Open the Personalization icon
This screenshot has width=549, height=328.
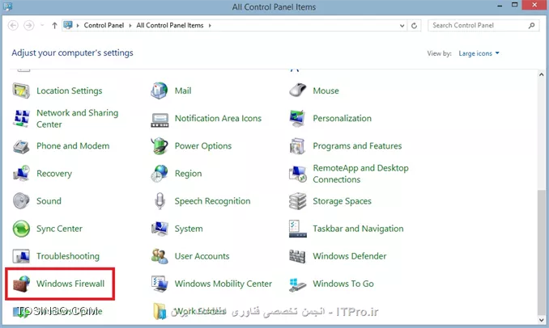click(x=298, y=119)
